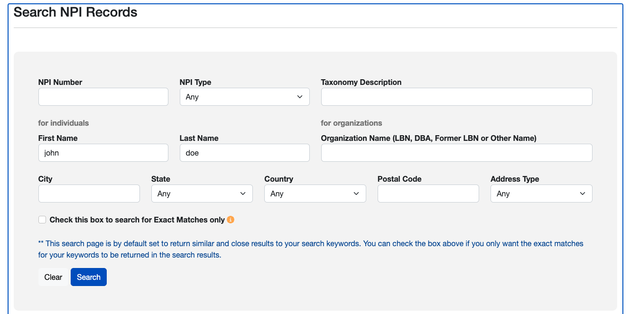Tick the Exact Matches only checkbox

[42, 220]
